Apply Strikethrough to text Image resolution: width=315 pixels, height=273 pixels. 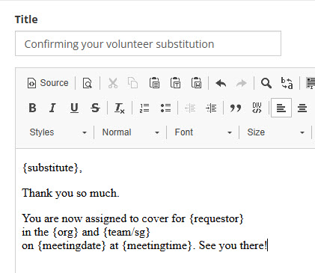pos(95,108)
